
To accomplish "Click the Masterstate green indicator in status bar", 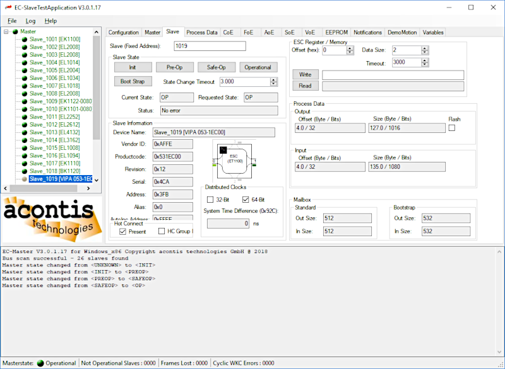I will tap(40, 363).
